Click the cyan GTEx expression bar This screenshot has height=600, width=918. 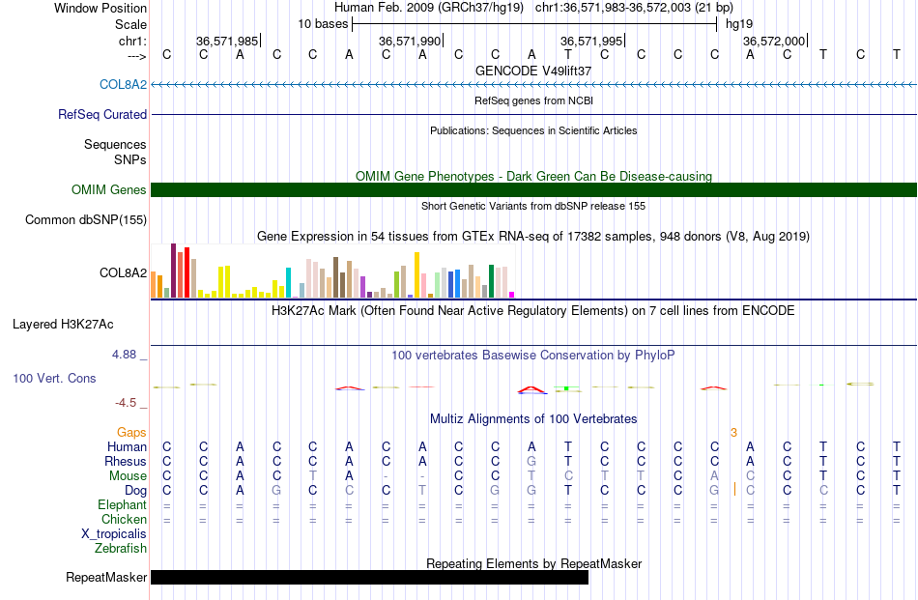tap(288, 283)
